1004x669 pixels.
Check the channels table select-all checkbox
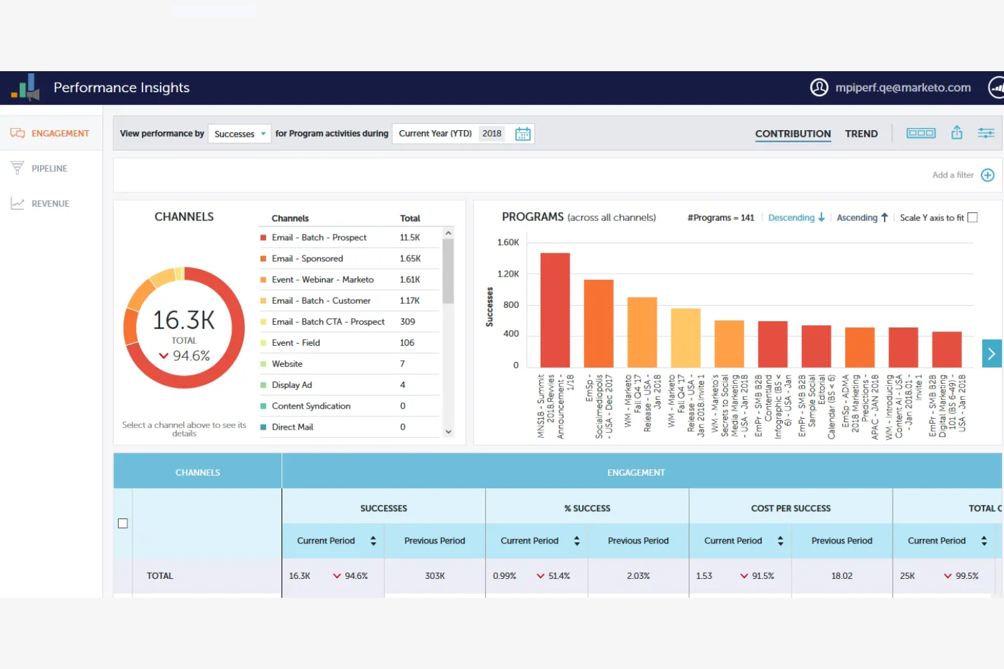[x=123, y=523]
